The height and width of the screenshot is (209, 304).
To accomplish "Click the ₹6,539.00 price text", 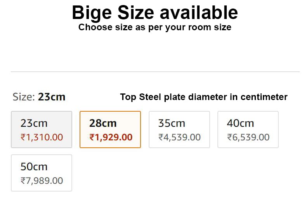I will click(248, 137).
